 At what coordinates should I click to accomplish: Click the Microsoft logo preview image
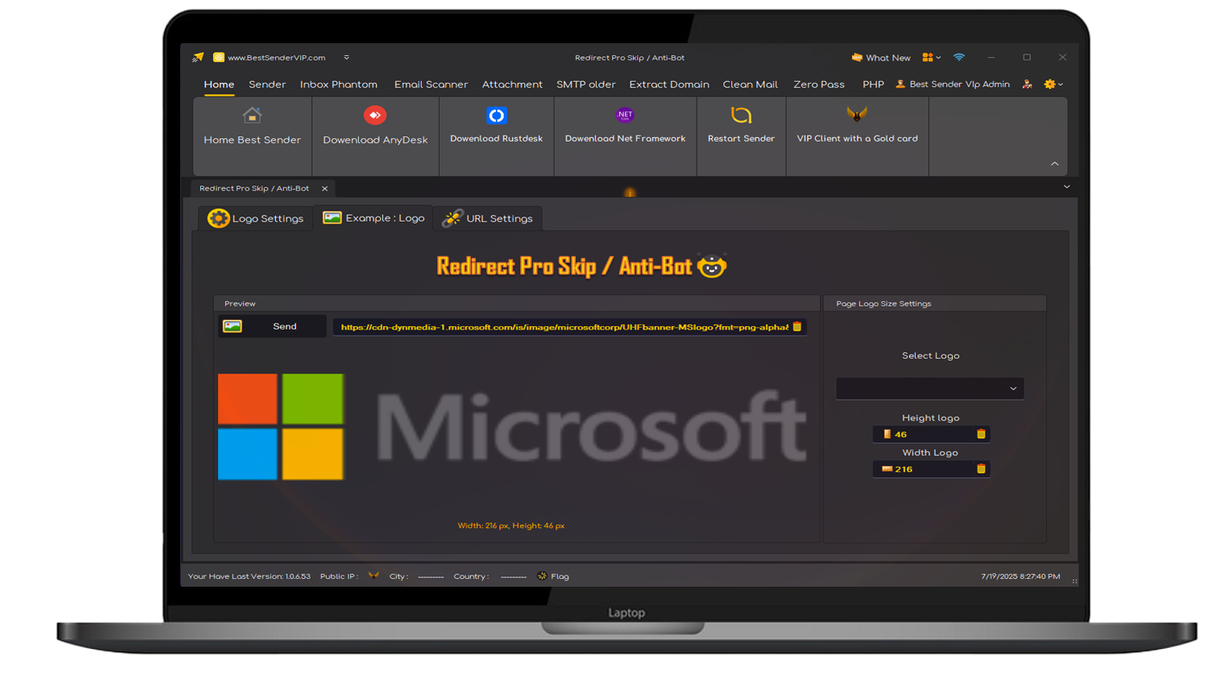512,426
